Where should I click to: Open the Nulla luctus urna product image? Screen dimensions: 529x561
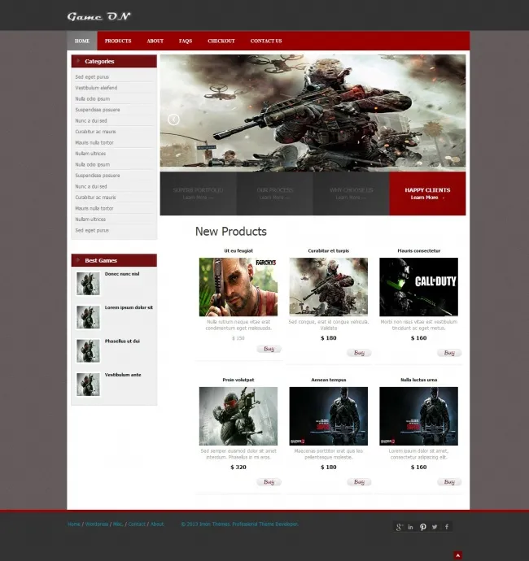click(x=418, y=416)
